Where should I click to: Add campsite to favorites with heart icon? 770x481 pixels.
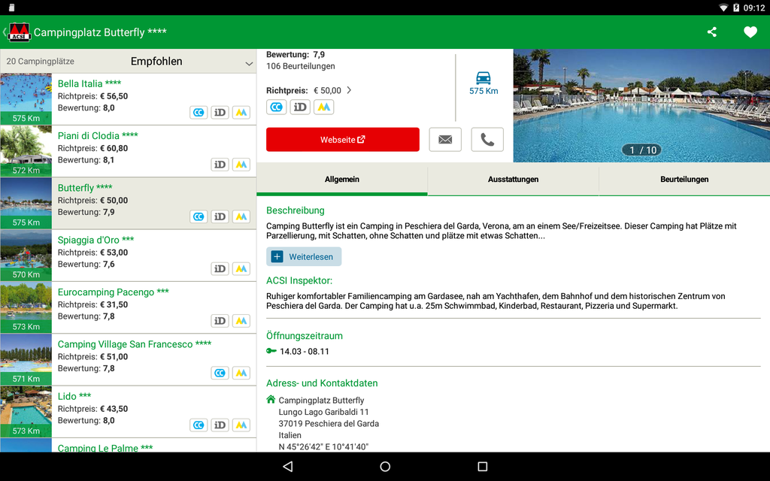click(750, 32)
